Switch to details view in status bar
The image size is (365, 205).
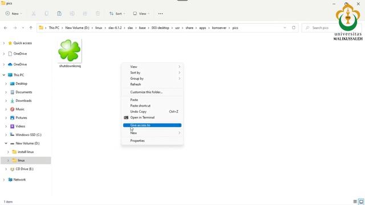click(355, 202)
